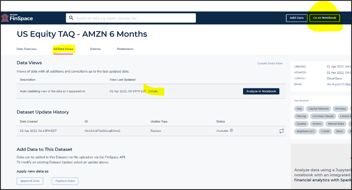This screenshot has width=352, height=190.
Task: Click update ID NLX2Ak47IjeGKceqR1ItnQ
Action: coord(102,131)
